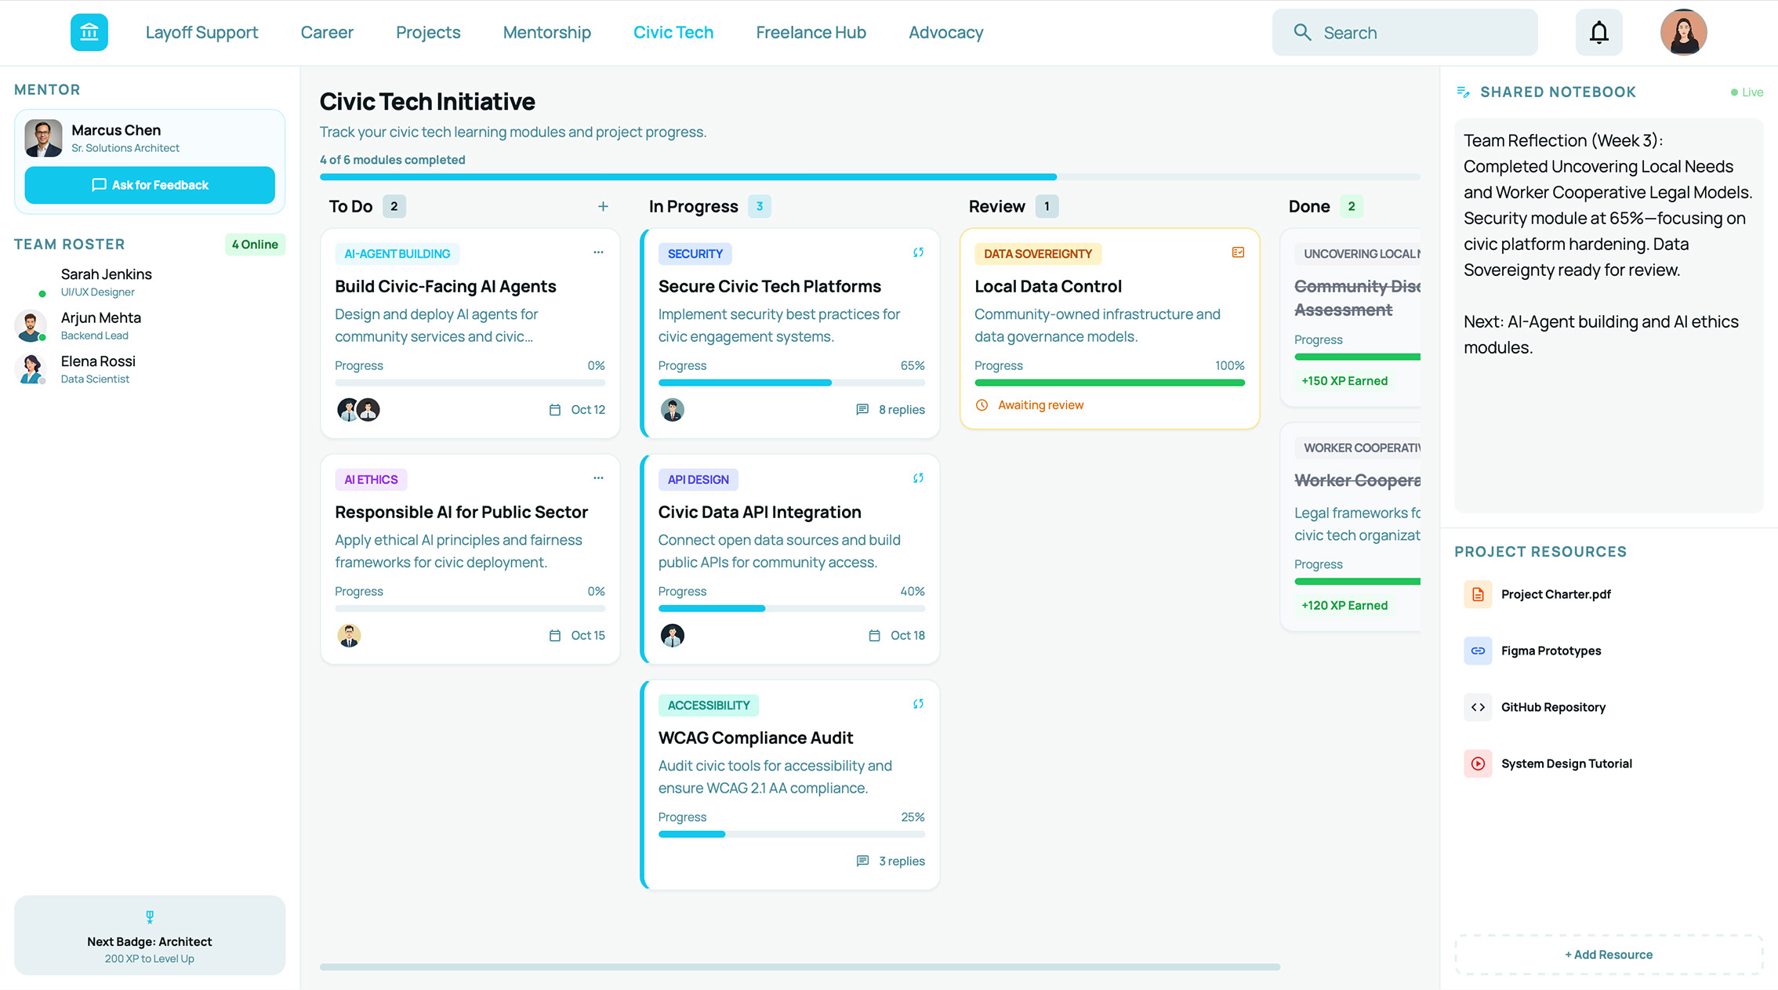This screenshot has height=990, width=1778.
Task: Open the GitHub Repository code icon
Action: (1478, 707)
